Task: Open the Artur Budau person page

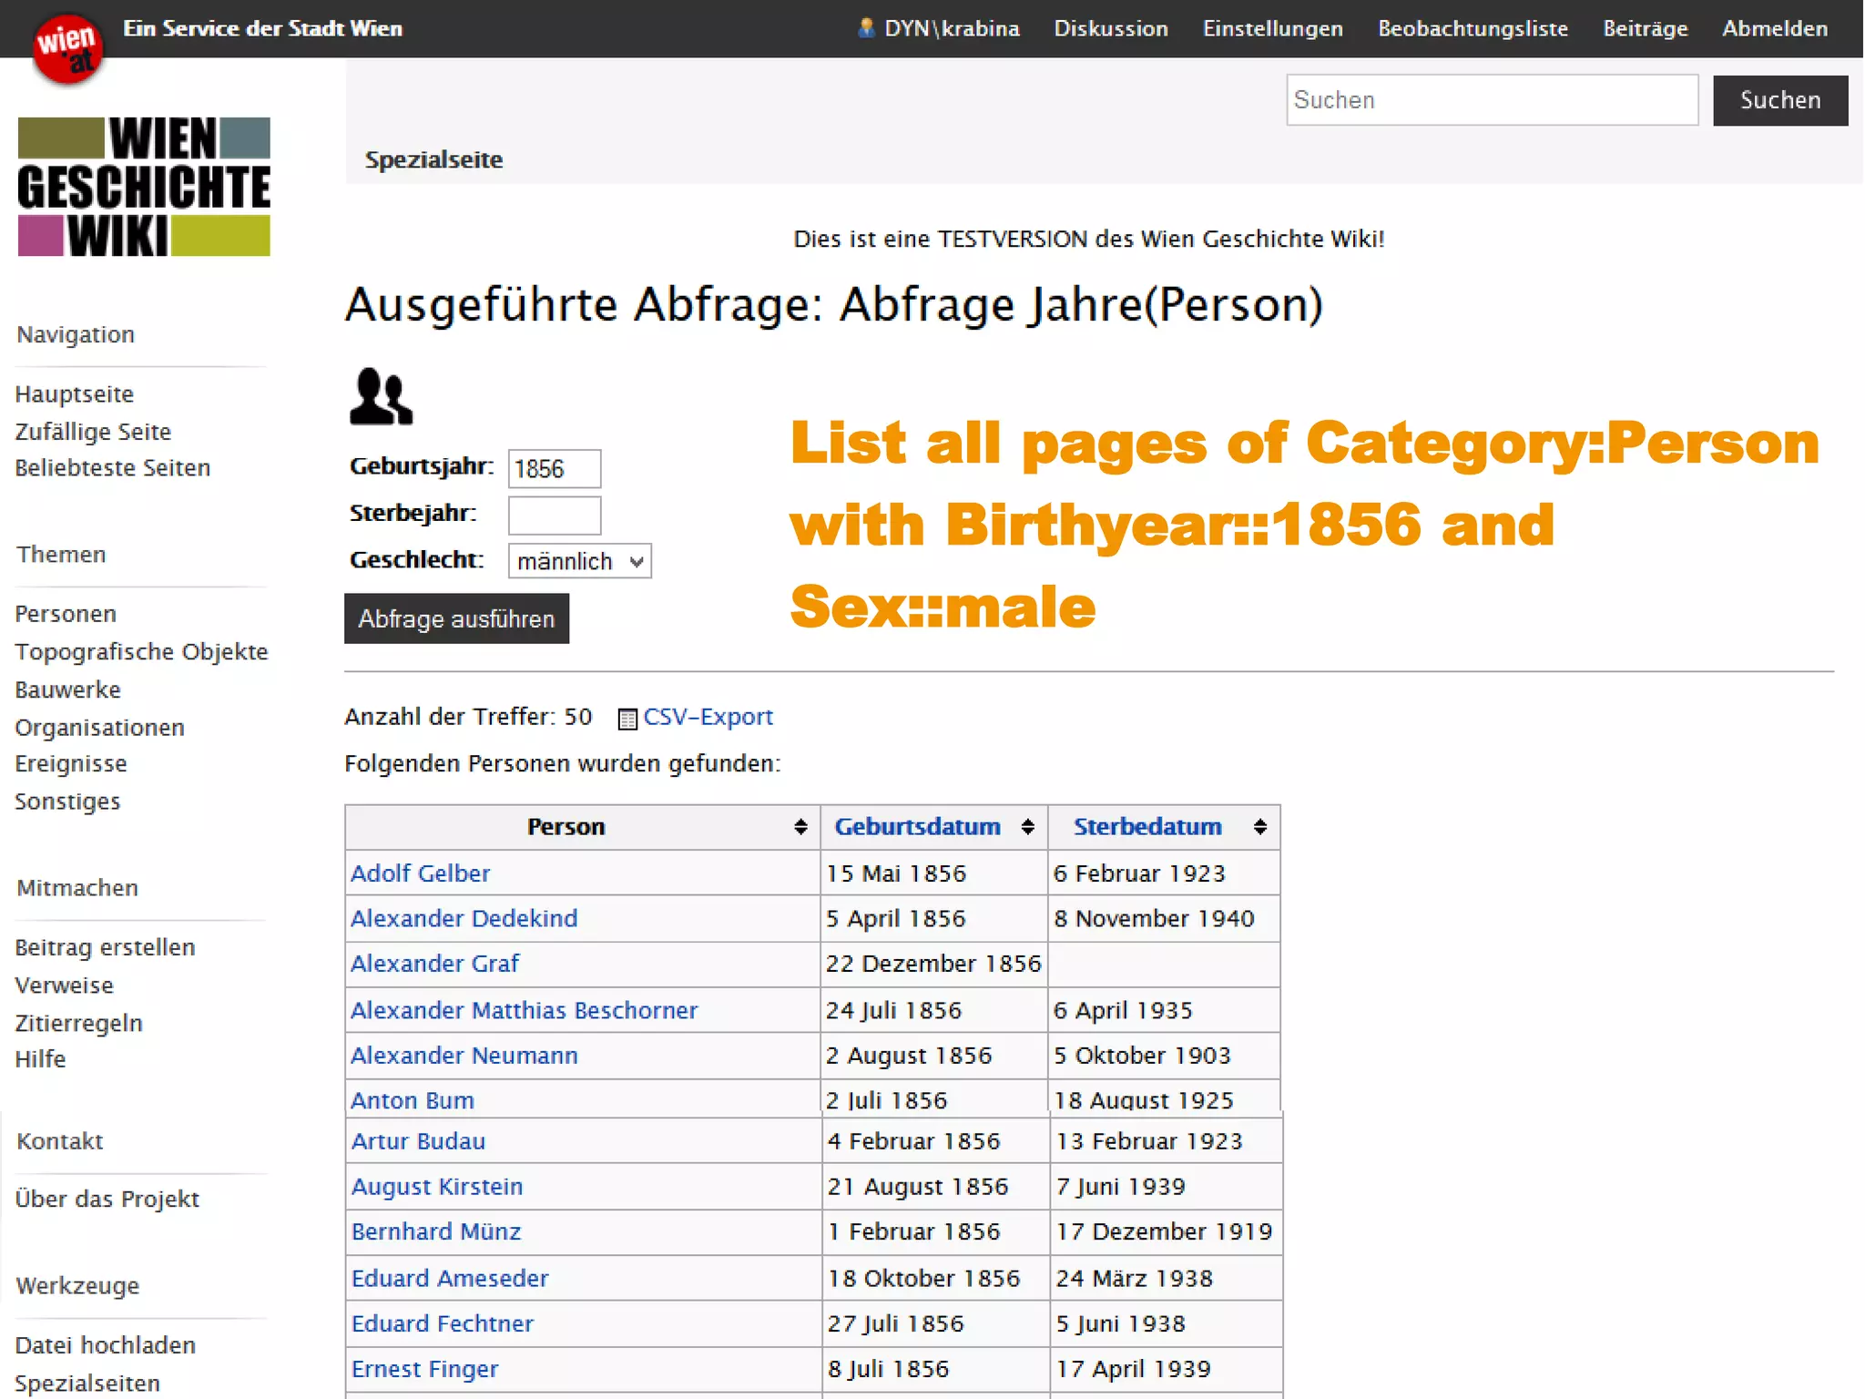Action: tap(419, 1141)
